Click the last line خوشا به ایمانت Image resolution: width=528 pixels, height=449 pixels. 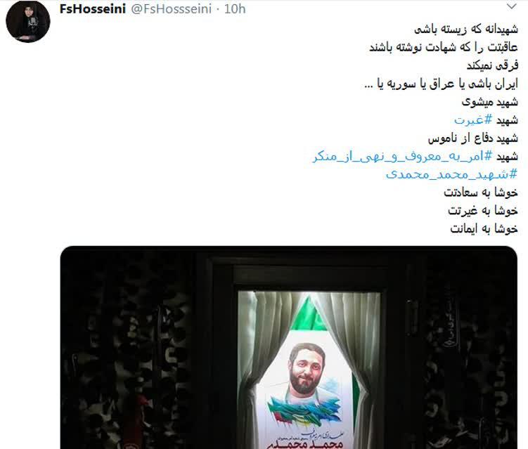coord(484,229)
